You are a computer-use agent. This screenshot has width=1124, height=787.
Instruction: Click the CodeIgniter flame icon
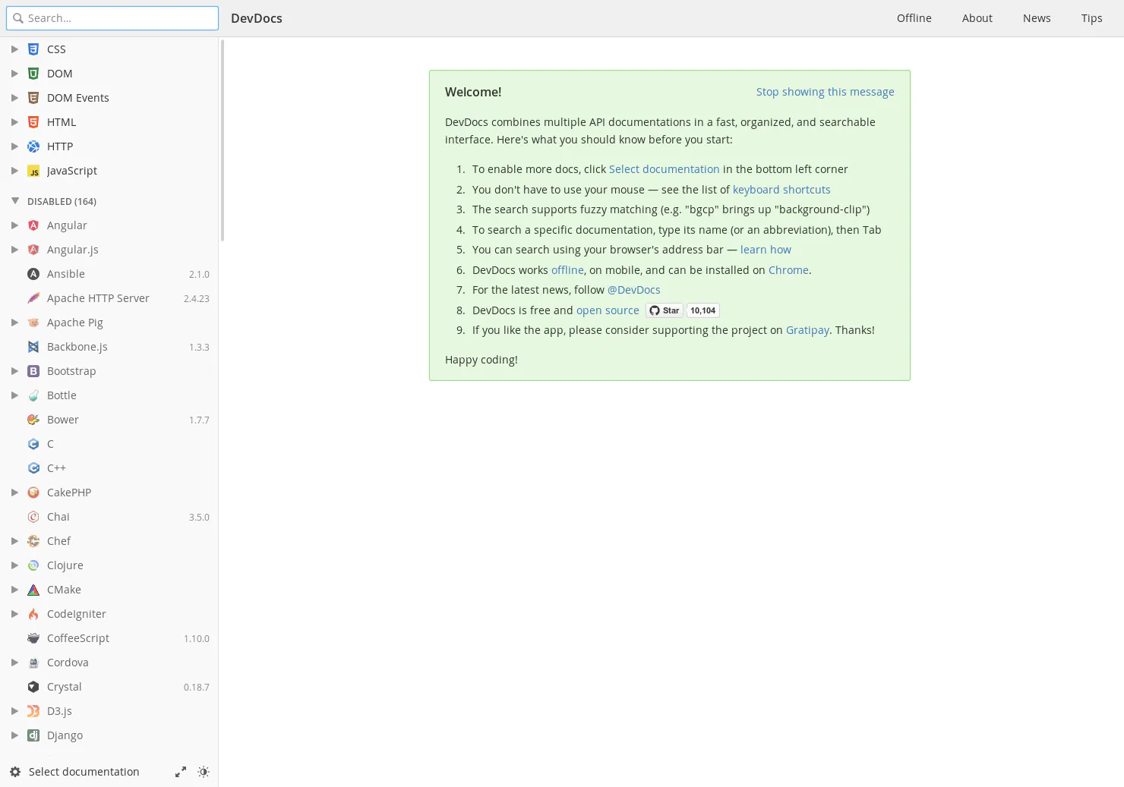[x=33, y=614]
